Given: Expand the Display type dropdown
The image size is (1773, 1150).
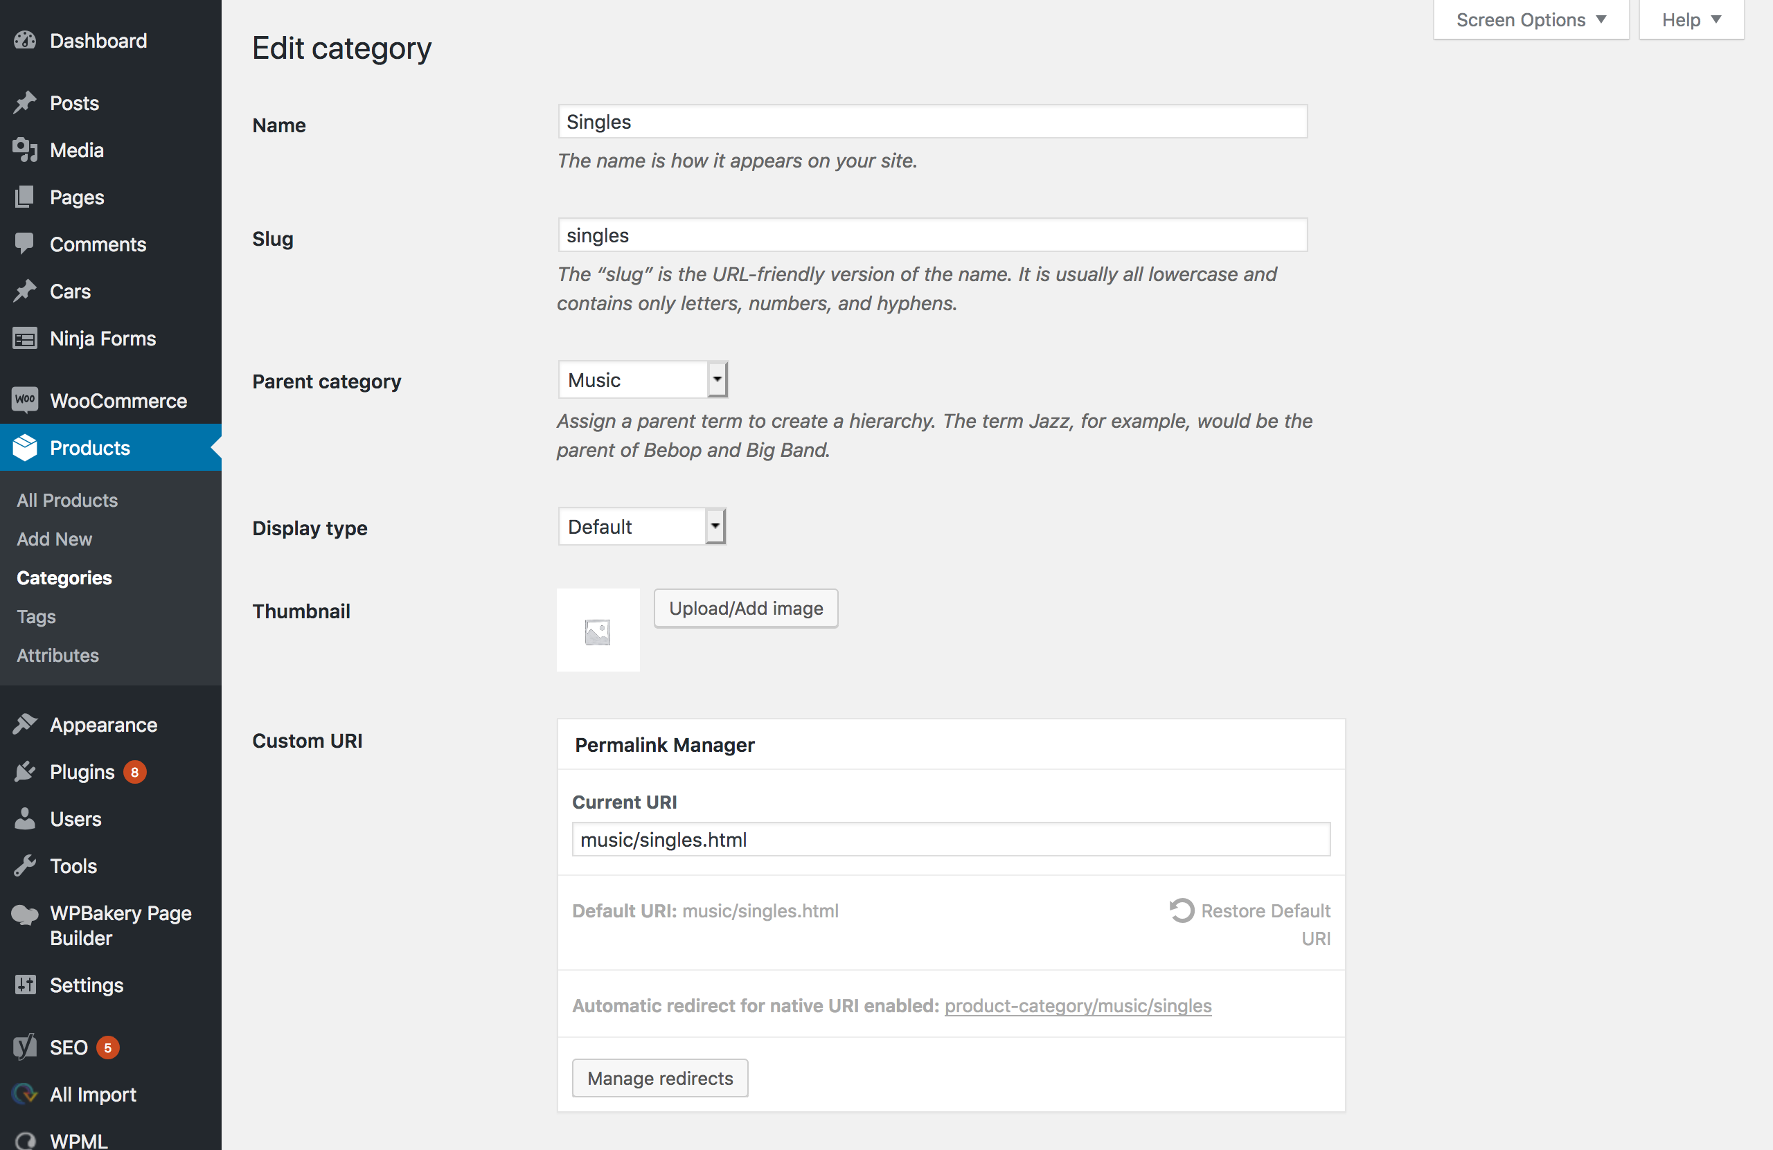Looking at the screenshot, I should (x=716, y=526).
